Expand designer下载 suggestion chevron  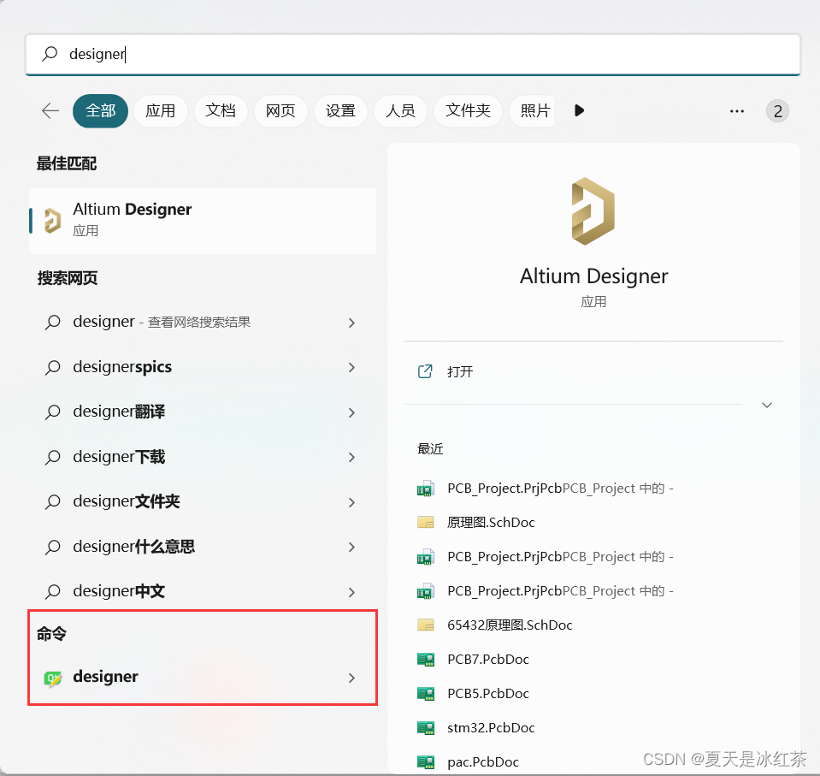352,458
